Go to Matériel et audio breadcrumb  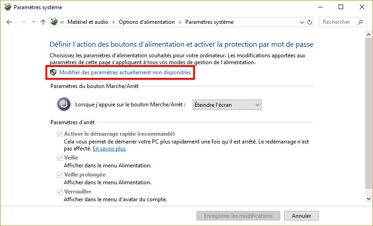(x=90, y=22)
